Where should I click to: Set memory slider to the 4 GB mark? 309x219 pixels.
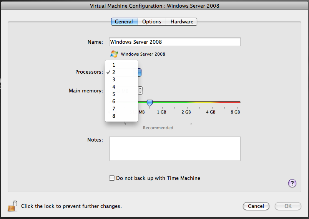[x=212, y=102]
